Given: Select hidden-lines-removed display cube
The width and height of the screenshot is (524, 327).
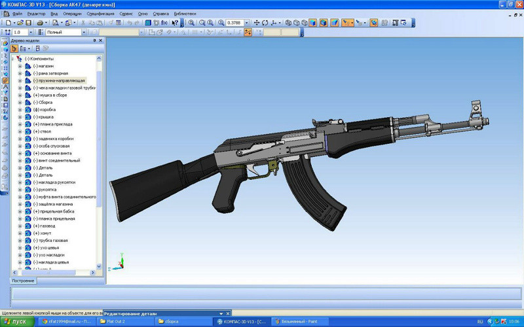Looking at the screenshot, I should click(x=297, y=23).
